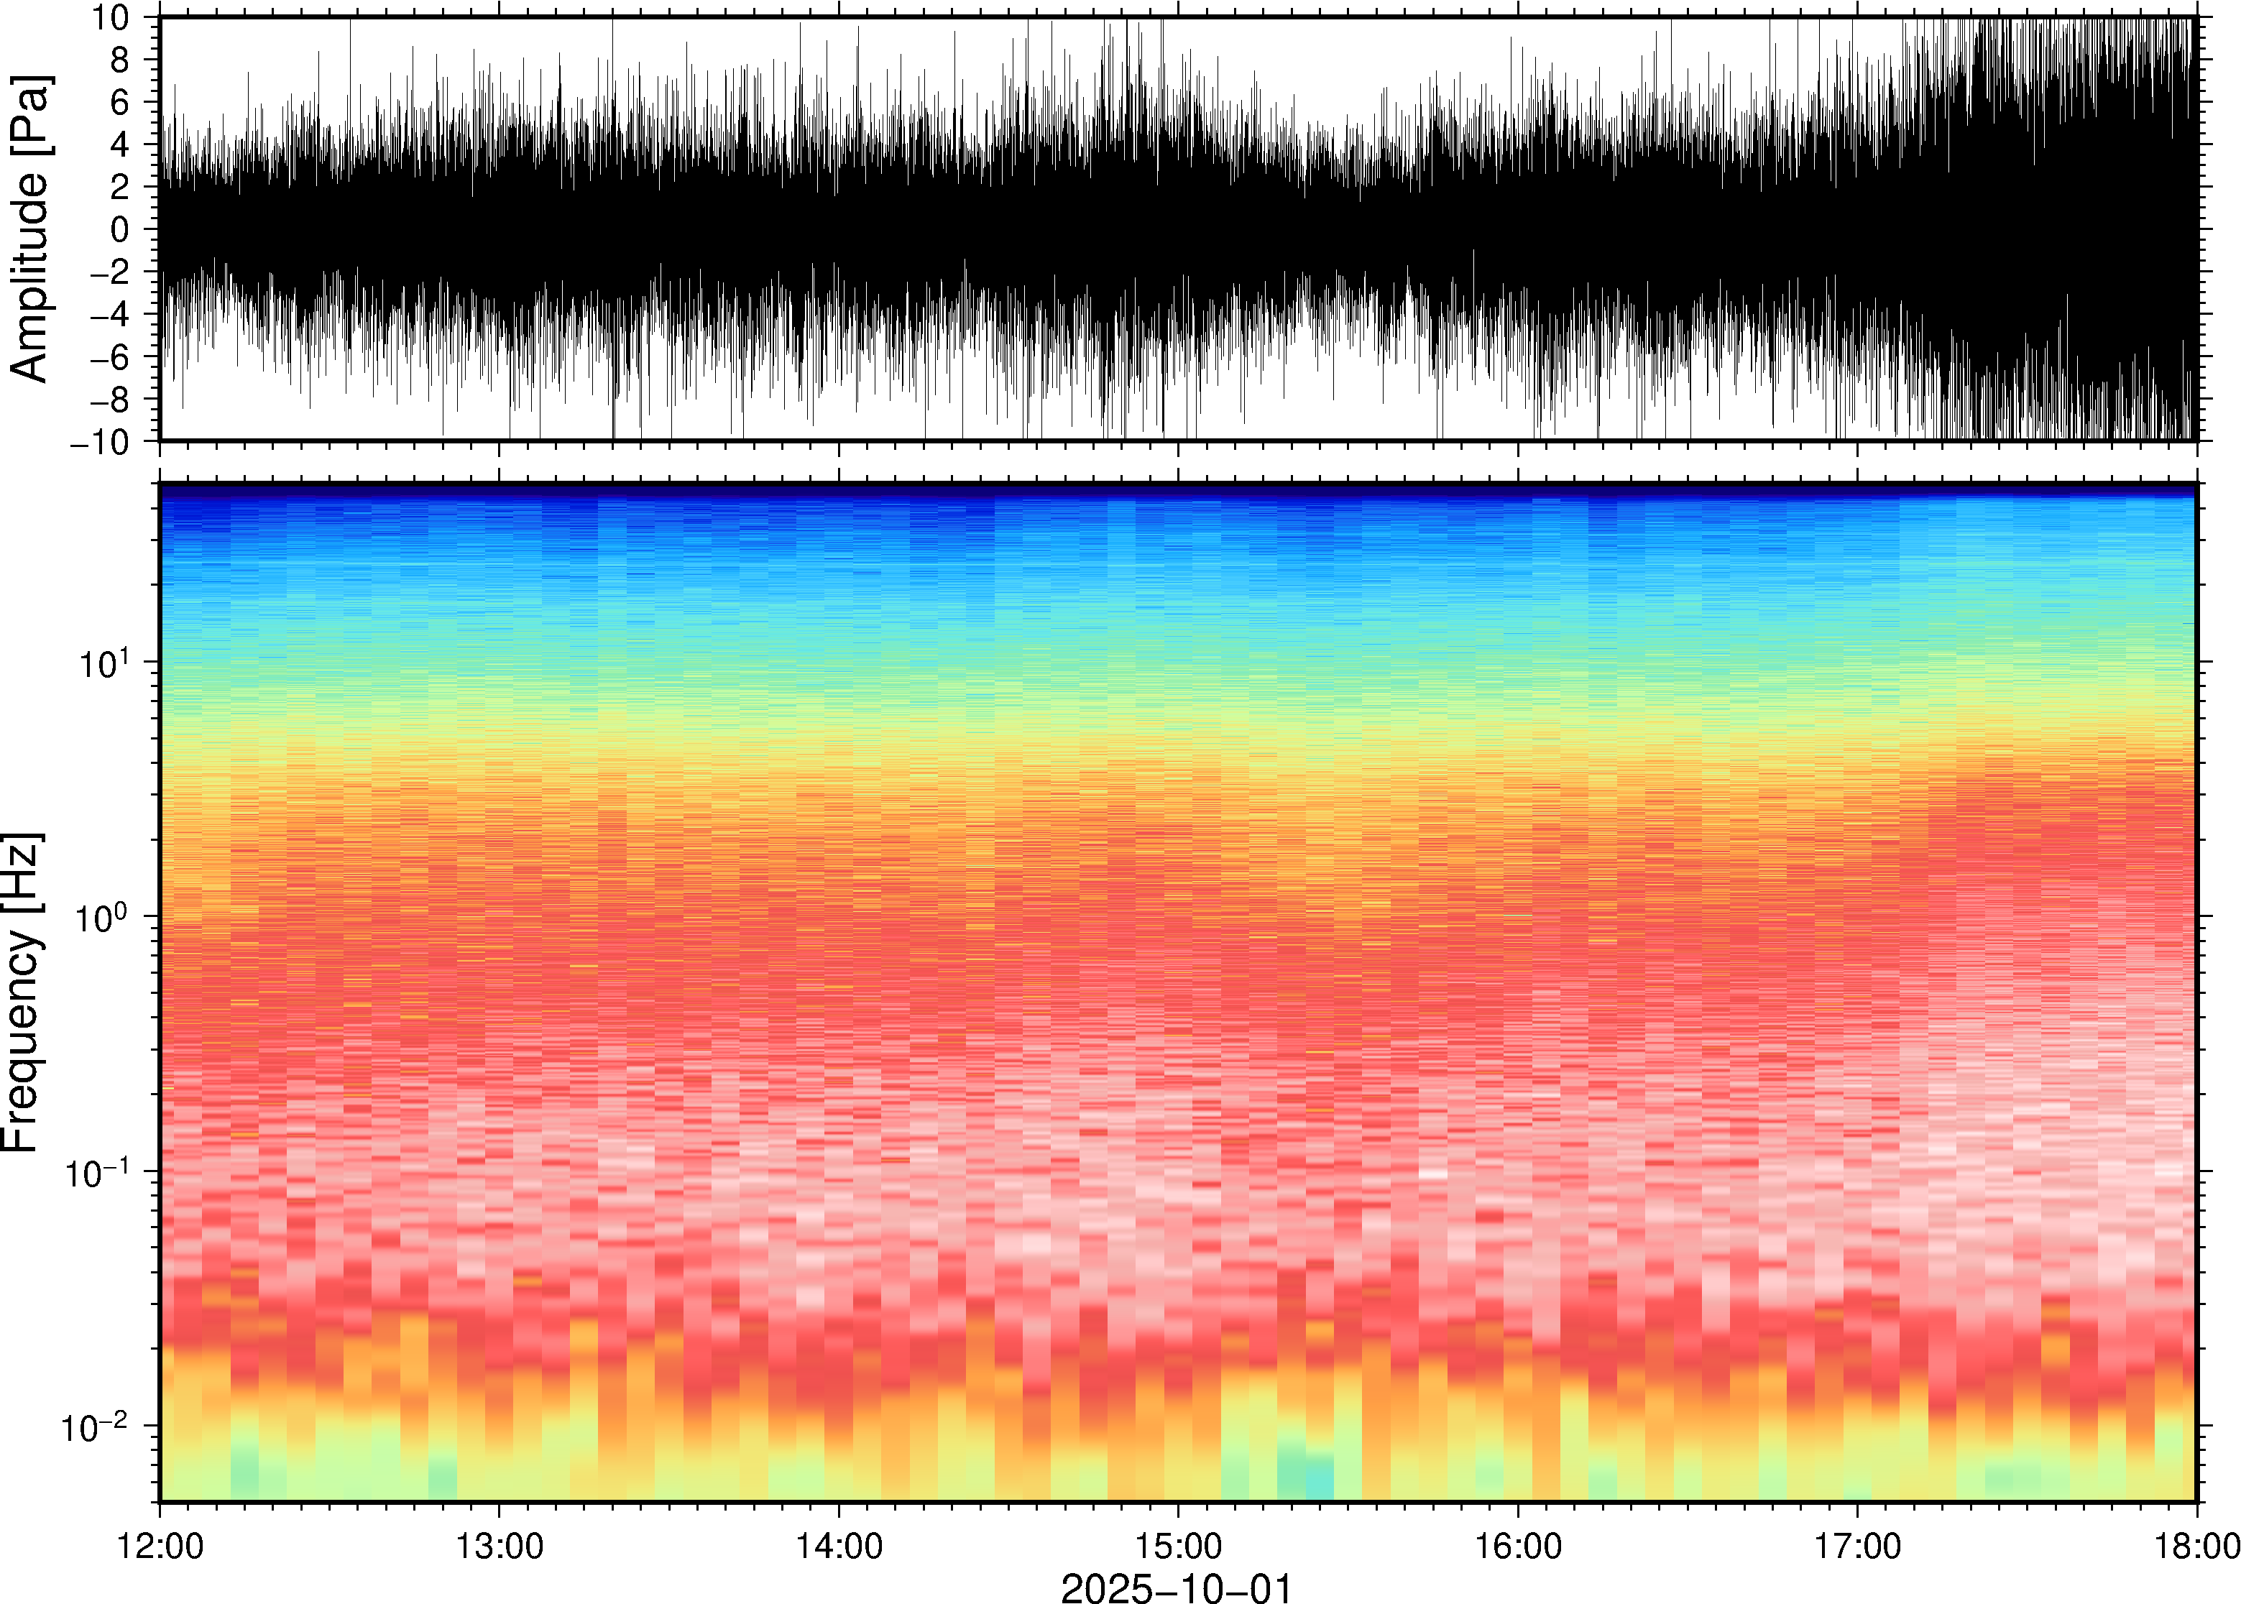Click the amplitude 0 tick label
The height and width of the screenshot is (1604, 2241).
(x=121, y=230)
